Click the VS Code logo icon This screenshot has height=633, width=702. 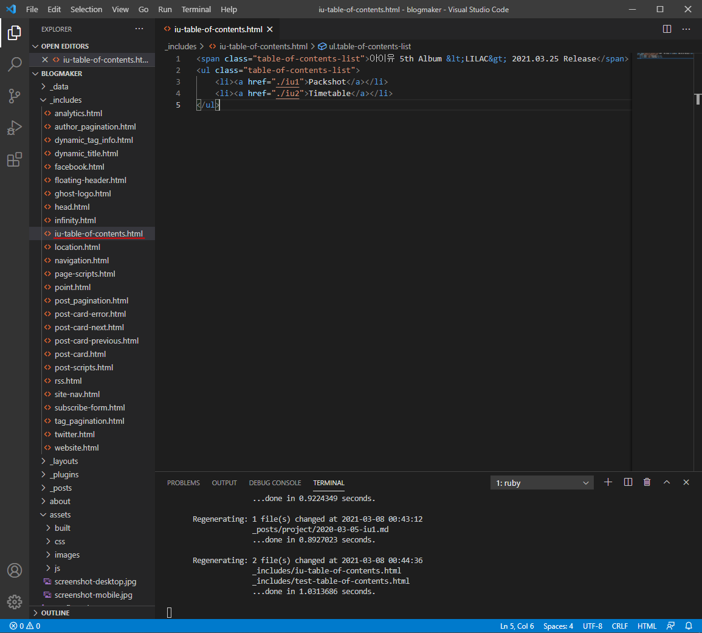(11, 9)
